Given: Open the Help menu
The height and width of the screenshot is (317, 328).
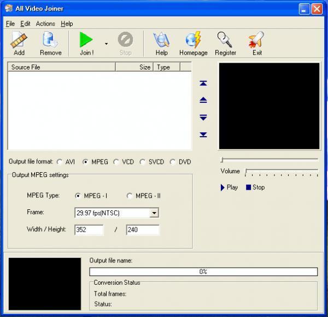Looking at the screenshot, I should point(67,24).
